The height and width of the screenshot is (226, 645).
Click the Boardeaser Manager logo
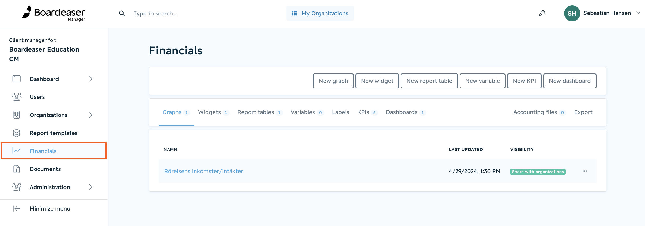click(x=54, y=13)
